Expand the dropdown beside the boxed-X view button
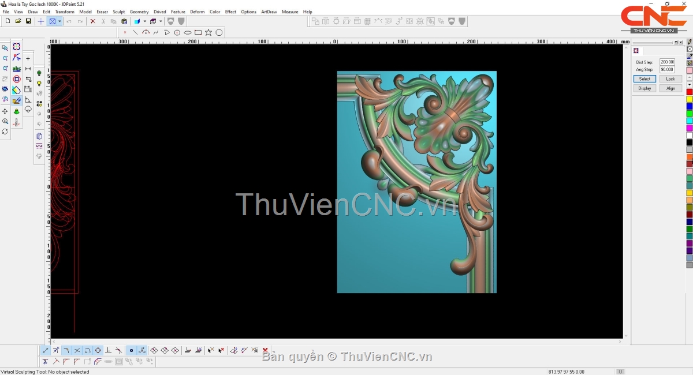Screen dimensions: 693x375 (59, 21)
